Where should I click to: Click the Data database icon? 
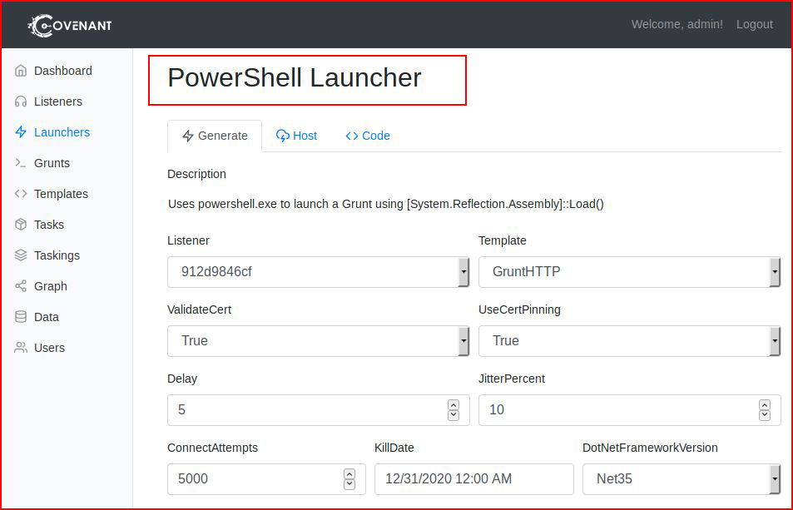click(x=21, y=317)
